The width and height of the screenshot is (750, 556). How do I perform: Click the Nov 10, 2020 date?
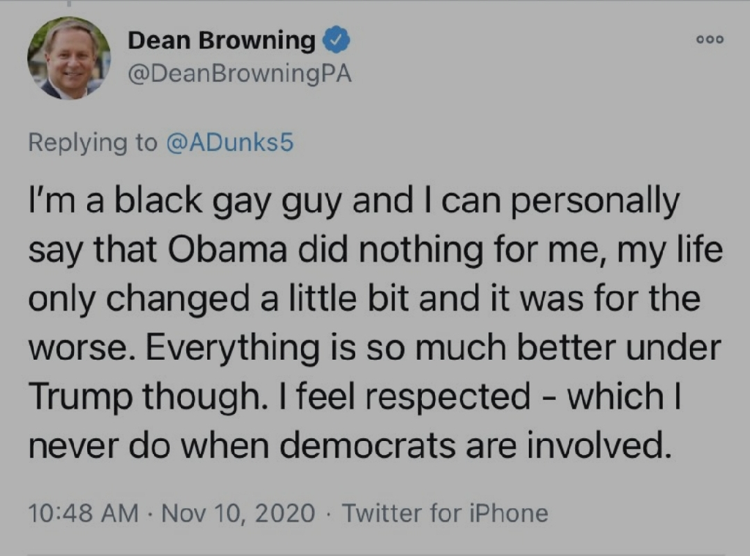(x=238, y=513)
